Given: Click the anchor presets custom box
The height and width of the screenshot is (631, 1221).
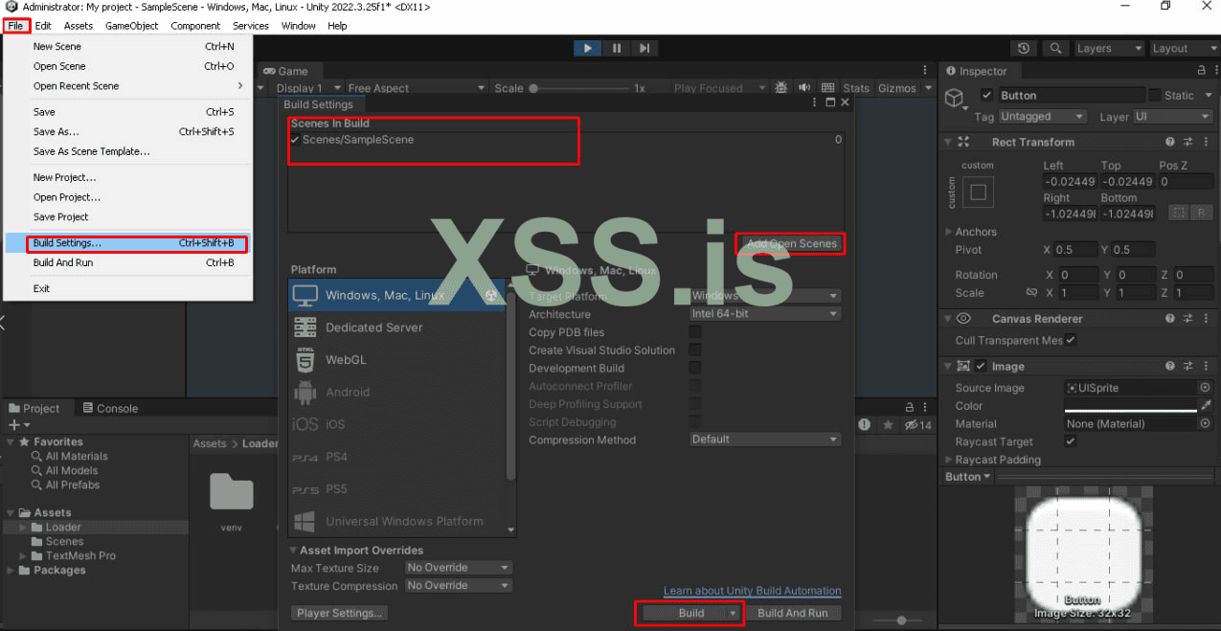Looking at the screenshot, I should pyautogui.click(x=978, y=192).
